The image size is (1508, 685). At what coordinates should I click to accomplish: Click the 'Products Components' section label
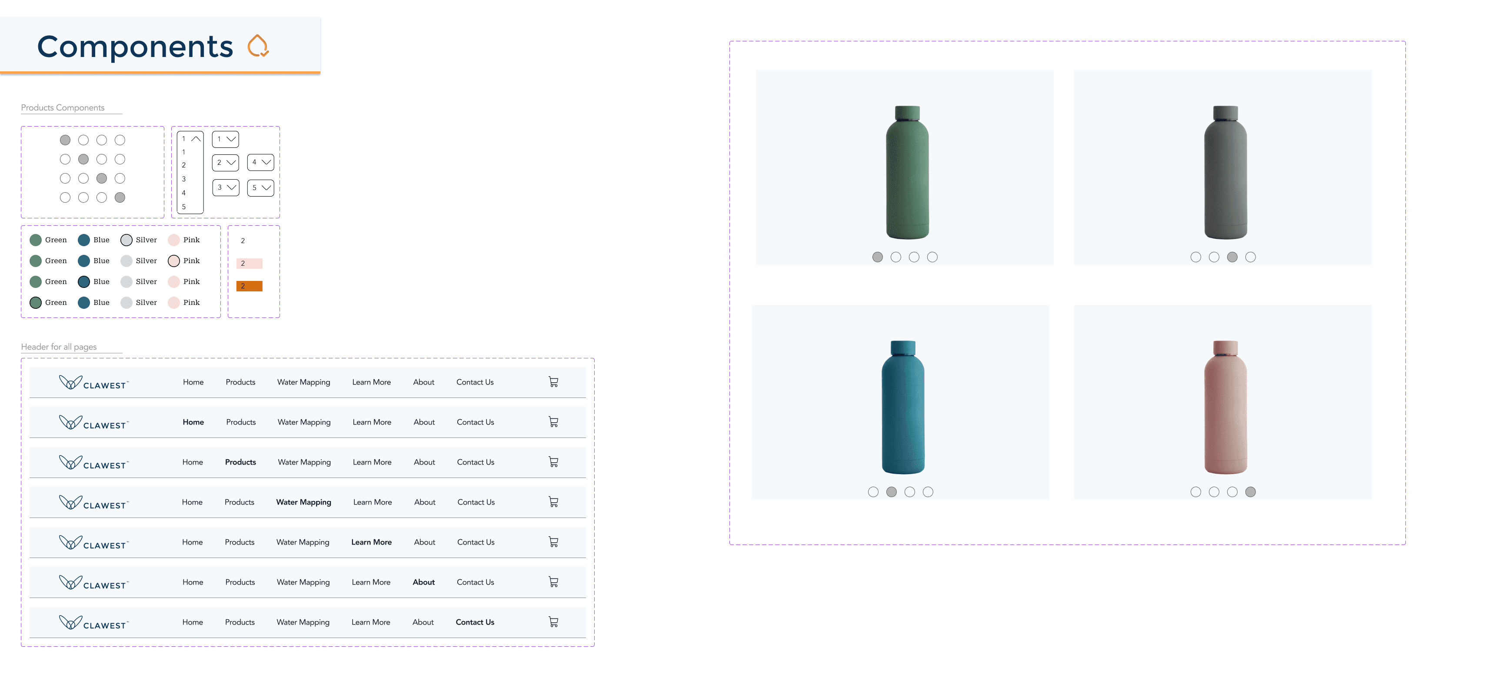63,108
